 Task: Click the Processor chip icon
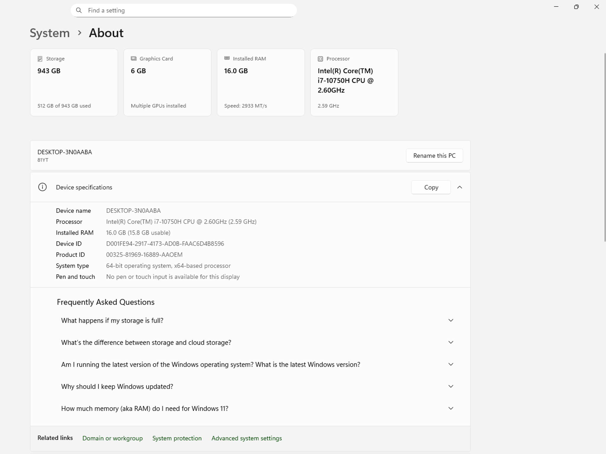click(x=320, y=59)
